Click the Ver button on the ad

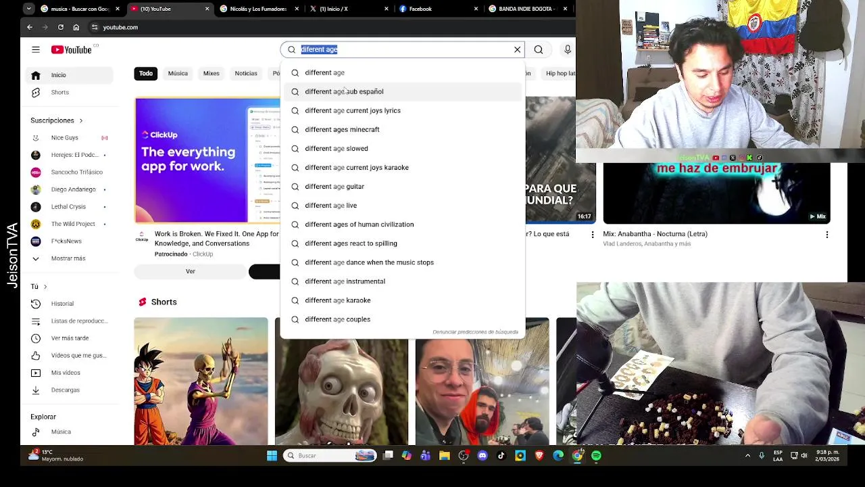pos(191,271)
